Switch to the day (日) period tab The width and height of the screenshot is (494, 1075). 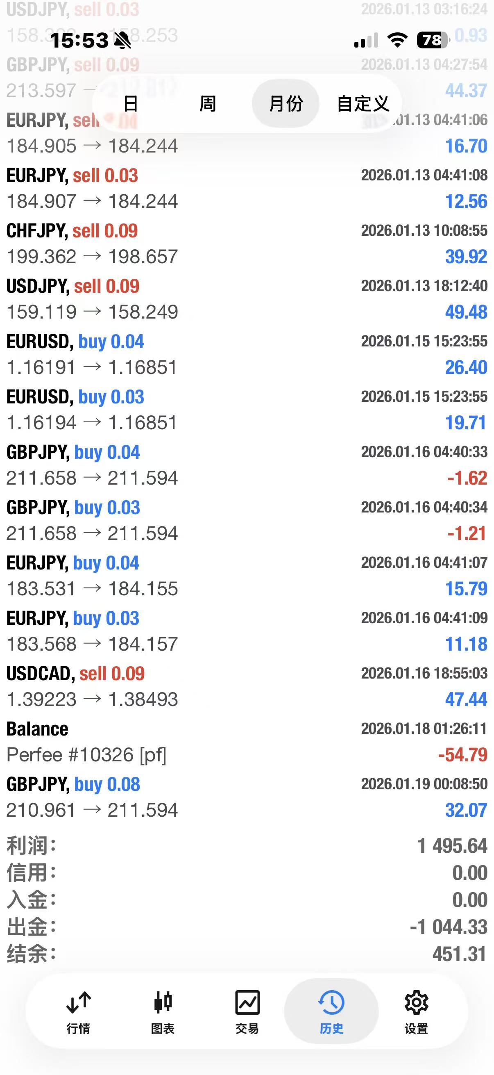131,103
